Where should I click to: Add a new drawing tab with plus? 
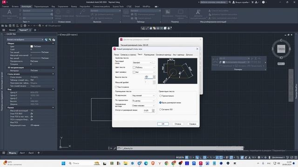tap(35, 30)
